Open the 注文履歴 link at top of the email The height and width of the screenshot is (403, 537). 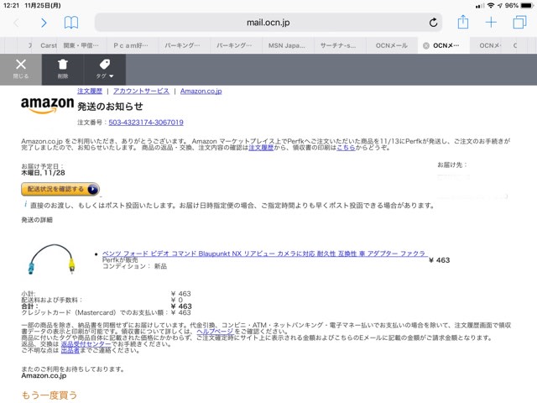tap(90, 91)
